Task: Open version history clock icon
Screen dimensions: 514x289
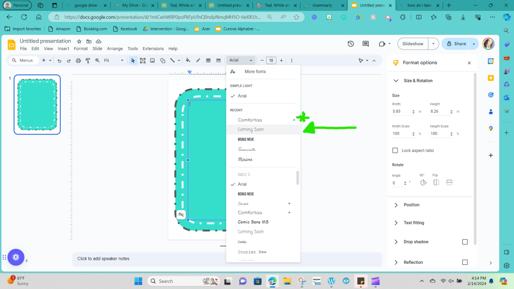Action: (350, 44)
